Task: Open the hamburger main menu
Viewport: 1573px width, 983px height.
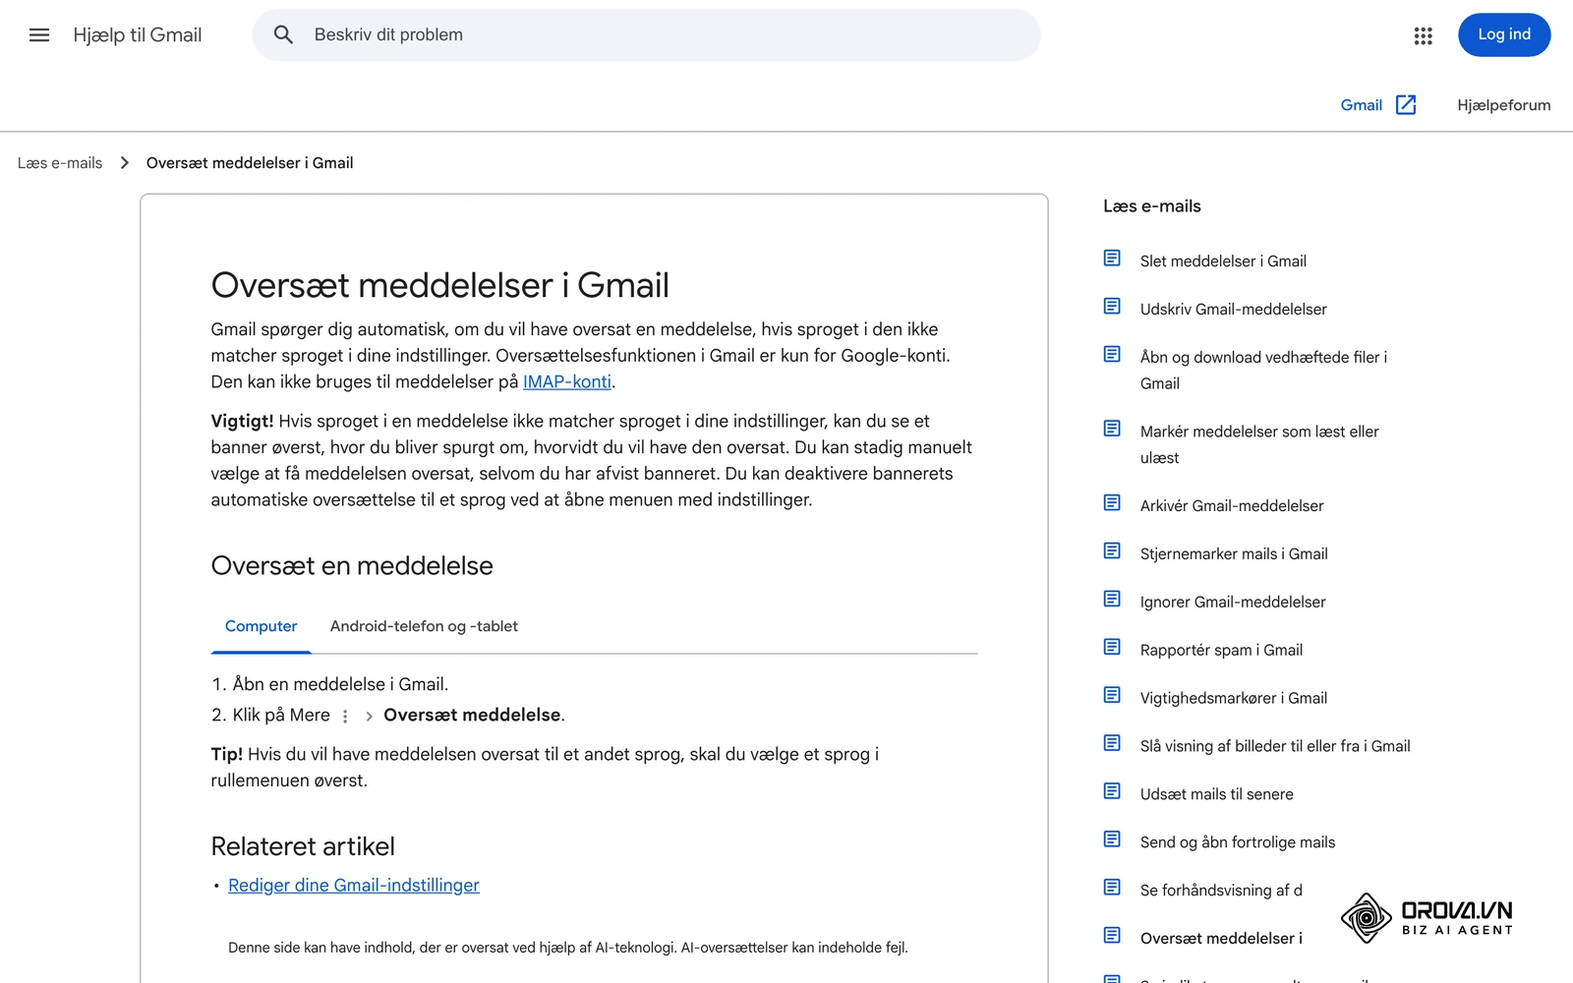Action: pos(39,35)
